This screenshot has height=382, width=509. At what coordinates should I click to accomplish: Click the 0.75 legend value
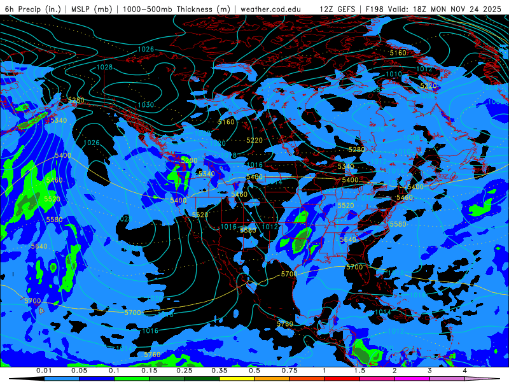click(x=289, y=371)
